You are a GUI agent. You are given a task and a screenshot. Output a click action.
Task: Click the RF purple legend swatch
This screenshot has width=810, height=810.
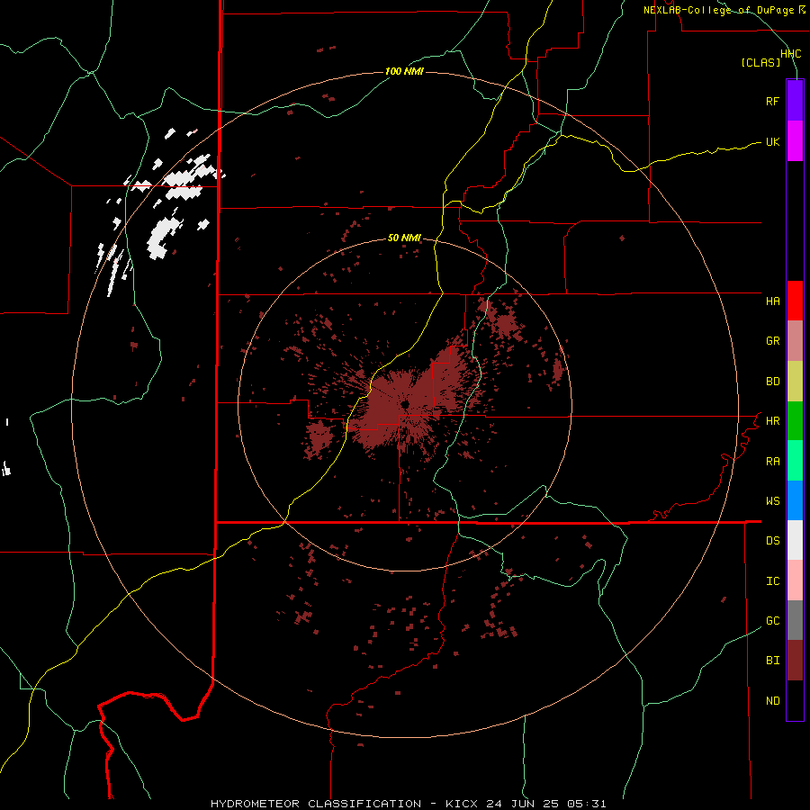(x=795, y=101)
